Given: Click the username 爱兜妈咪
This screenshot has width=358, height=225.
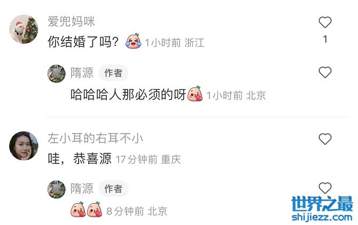Looking at the screenshot, I should coord(71,22).
